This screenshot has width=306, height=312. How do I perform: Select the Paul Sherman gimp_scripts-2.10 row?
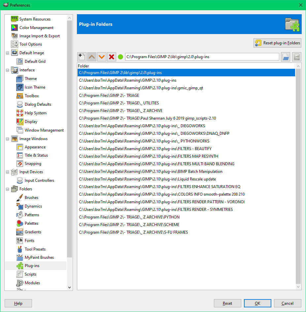(186, 118)
